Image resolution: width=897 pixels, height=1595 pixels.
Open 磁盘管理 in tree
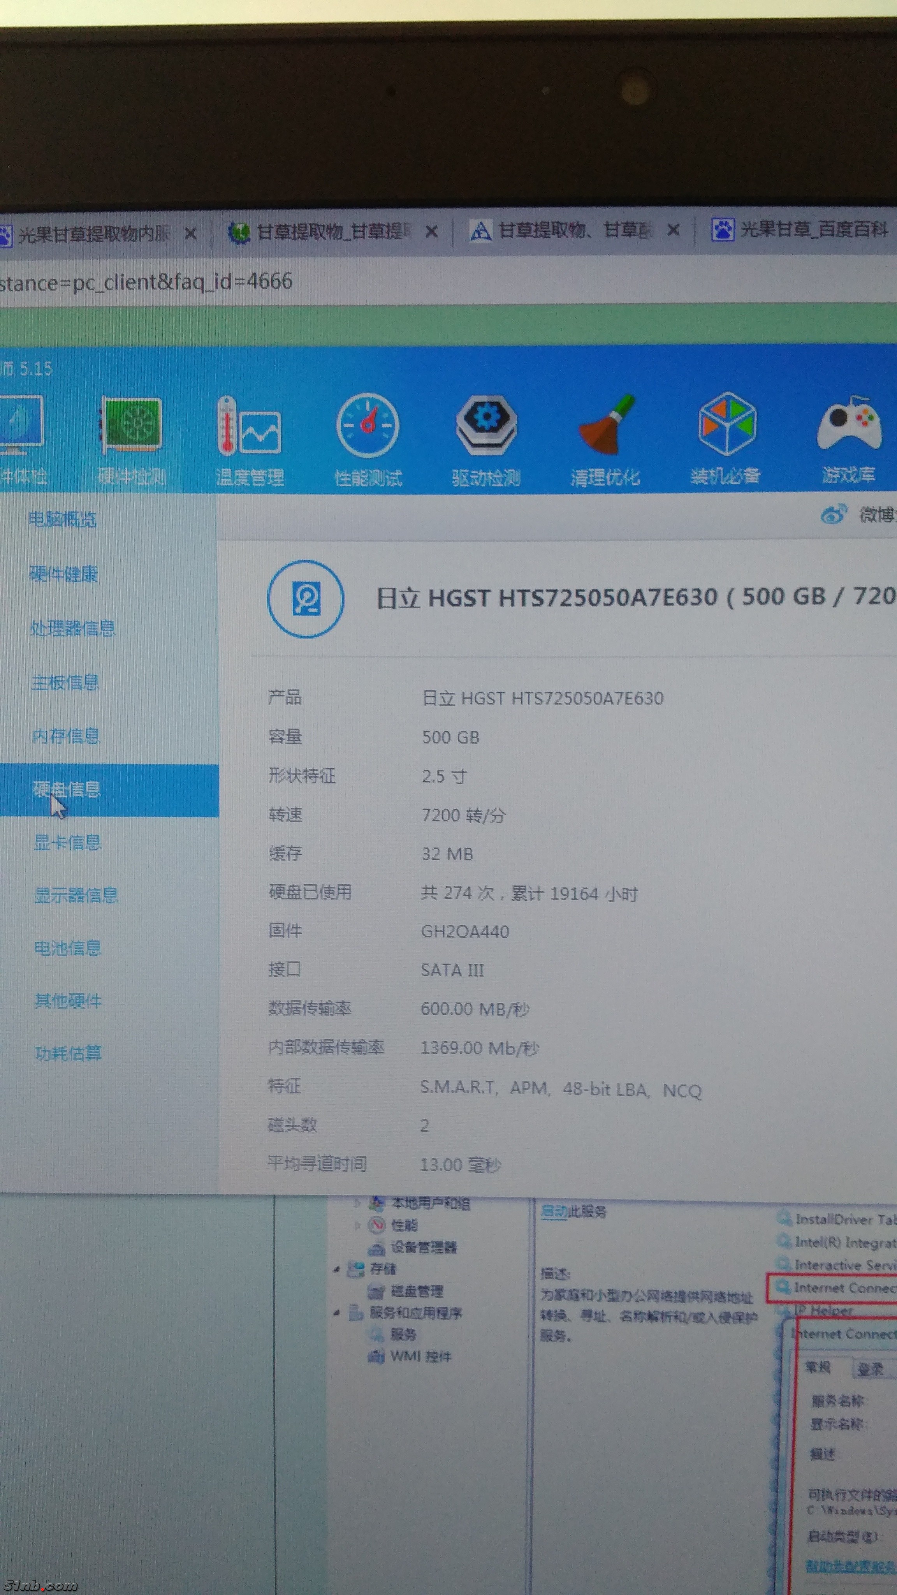point(417,1291)
